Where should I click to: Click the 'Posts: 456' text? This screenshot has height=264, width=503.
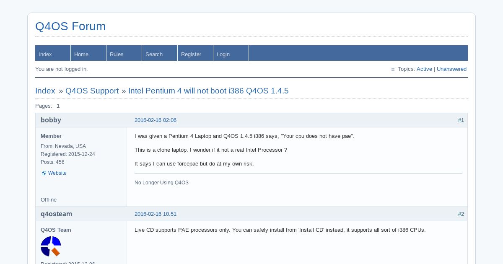52,162
